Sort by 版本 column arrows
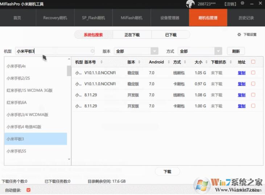The image size is (265, 195). coord(139,62)
